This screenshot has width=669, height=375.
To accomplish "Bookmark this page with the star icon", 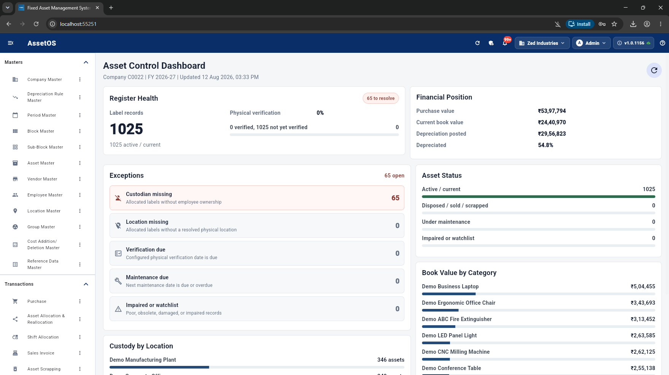I will click(614, 24).
